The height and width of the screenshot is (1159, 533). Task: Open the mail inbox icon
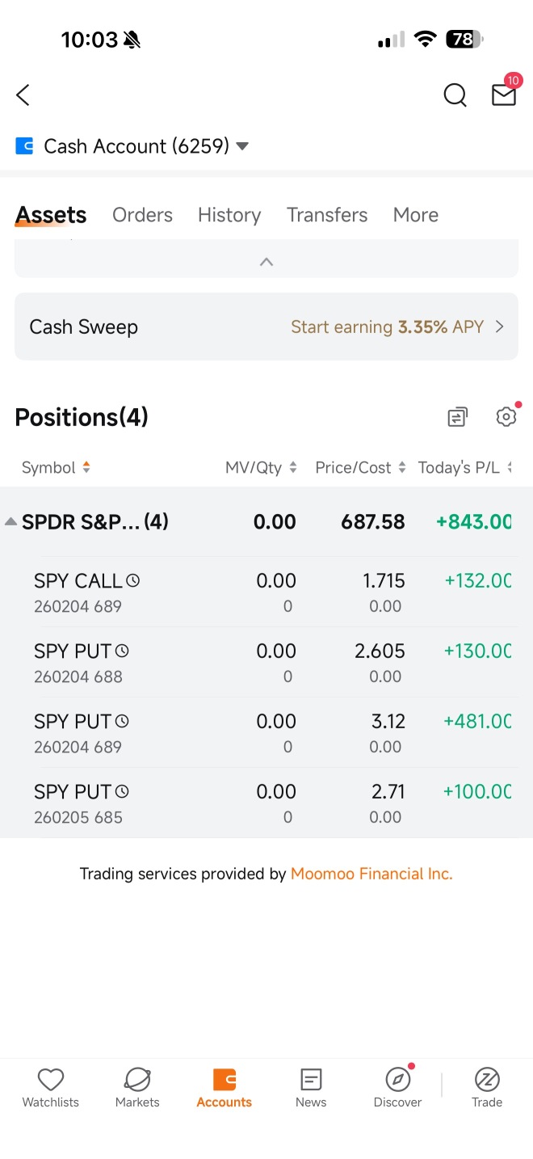pos(504,95)
